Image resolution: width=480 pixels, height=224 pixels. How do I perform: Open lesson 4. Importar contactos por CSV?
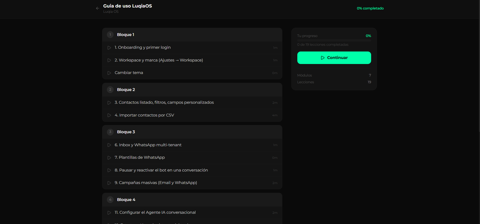point(192,115)
